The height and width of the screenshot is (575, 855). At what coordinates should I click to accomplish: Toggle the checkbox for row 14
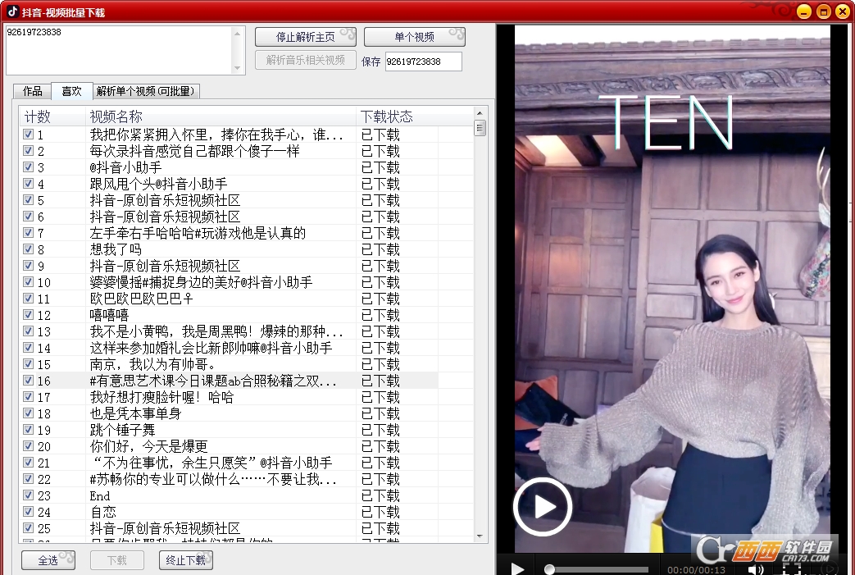coord(29,347)
